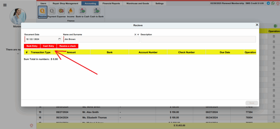Click the Receive a check button

pos(68,46)
